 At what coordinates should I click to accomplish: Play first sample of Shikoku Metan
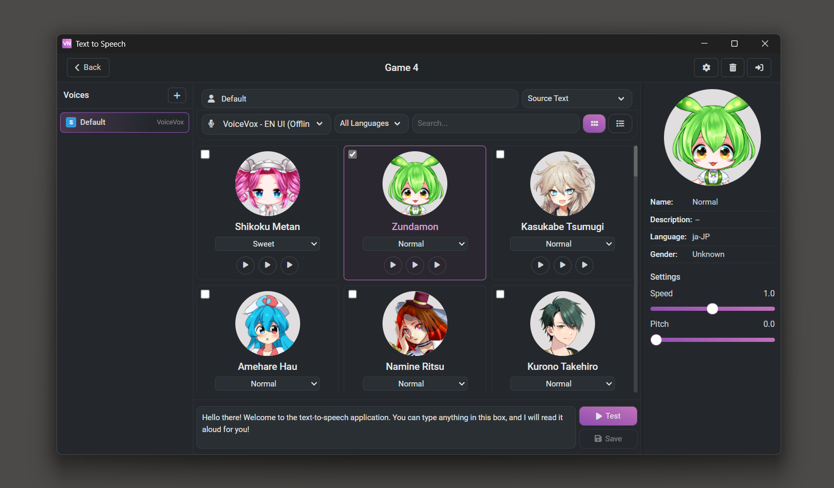coord(245,265)
